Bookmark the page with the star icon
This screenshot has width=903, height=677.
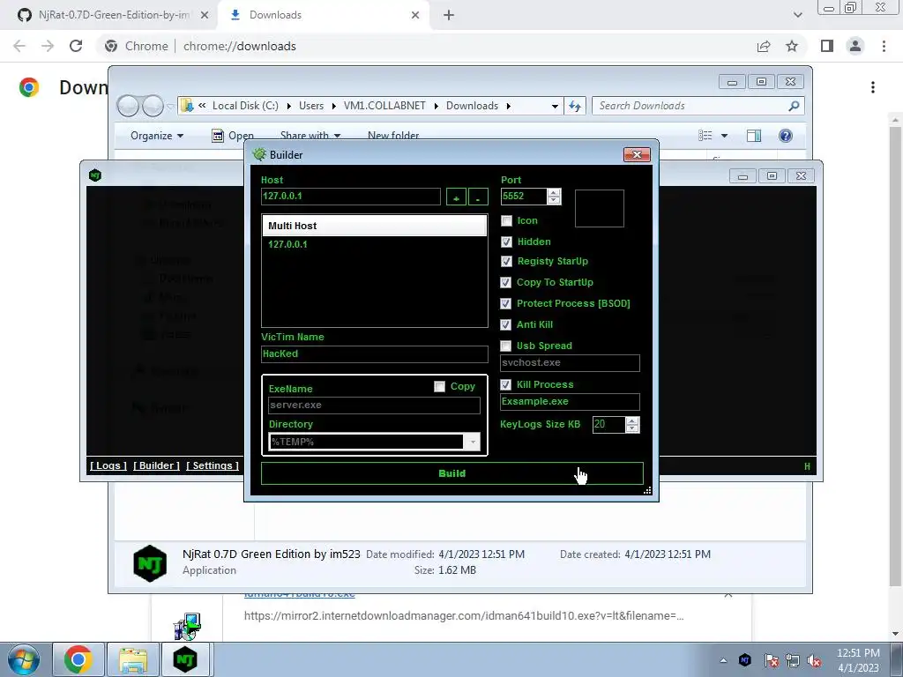pos(792,46)
